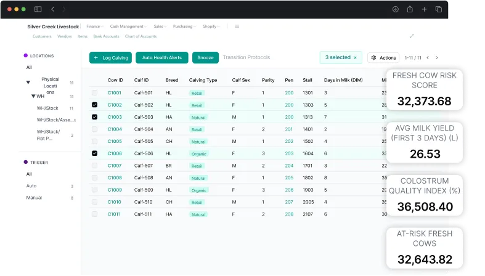The width and height of the screenshot is (485, 276).
Task: Open the Cash Management dropdown menu
Action: tap(128, 26)
